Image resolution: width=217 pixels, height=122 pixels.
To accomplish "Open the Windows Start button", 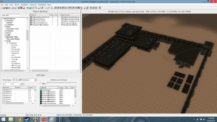I will tap(3, 119).
